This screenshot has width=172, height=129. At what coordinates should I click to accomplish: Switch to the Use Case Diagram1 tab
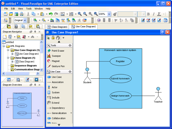tap(83, 27)
